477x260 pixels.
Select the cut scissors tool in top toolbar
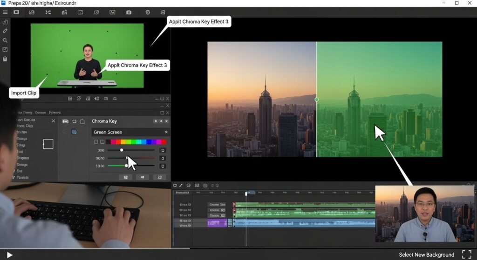tap(48, 12)
